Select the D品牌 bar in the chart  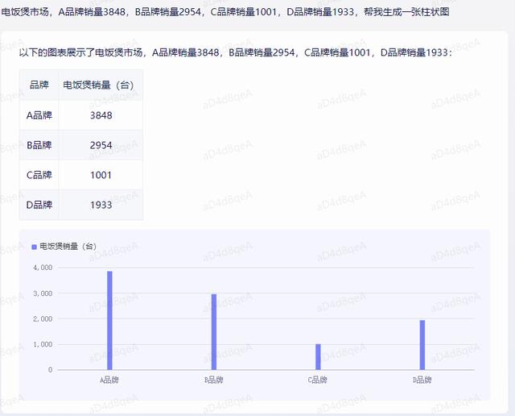422,344
